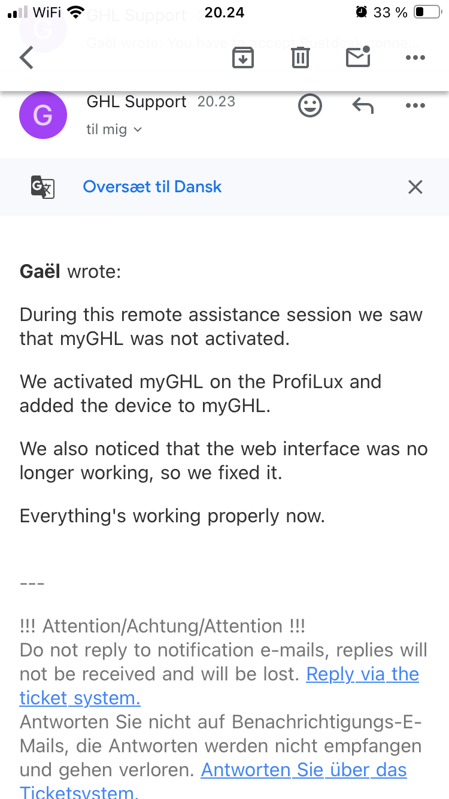Screen dimensions: 449x799
Task: Tap the clock showing 20.24
Action: (x=224, y=12)
